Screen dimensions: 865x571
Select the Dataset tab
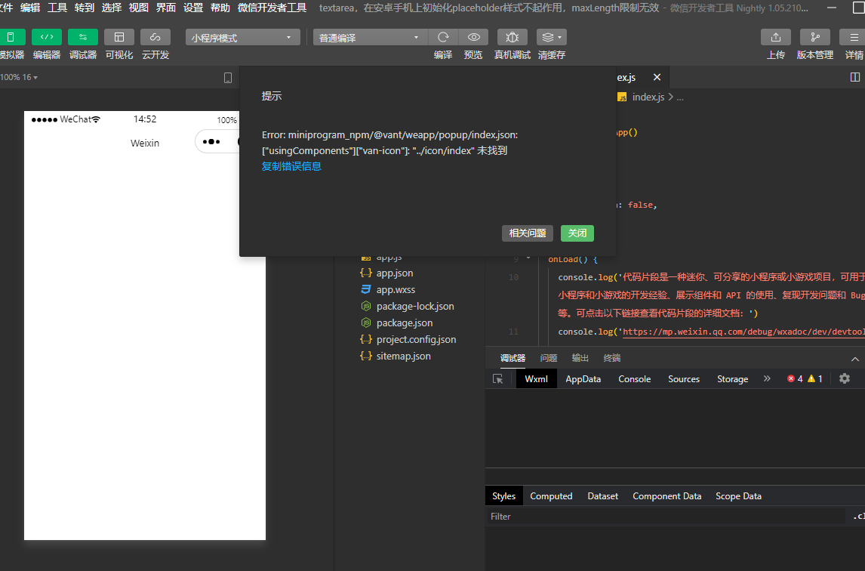pyautogui.click(x=602, y=496)
